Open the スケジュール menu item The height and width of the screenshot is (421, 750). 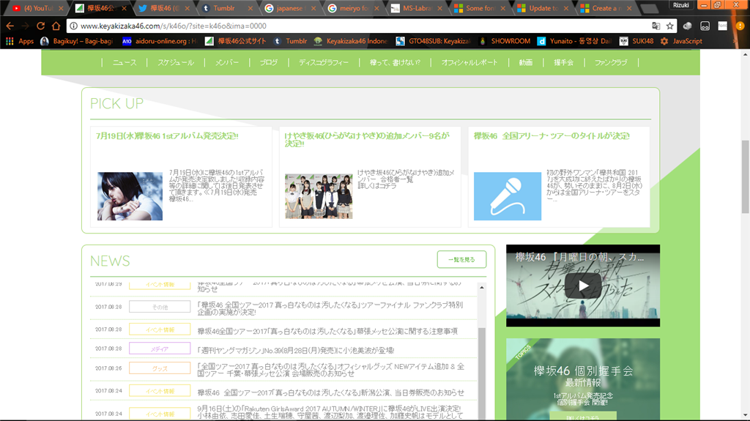[176, 62]
